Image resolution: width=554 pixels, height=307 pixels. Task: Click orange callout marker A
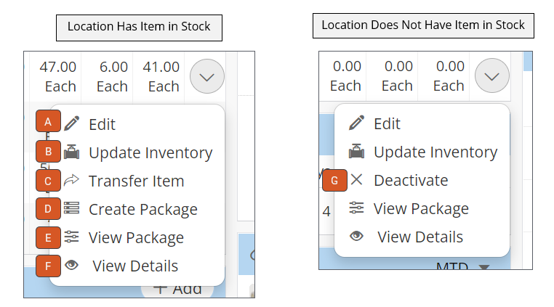click(x=48, y=121)
